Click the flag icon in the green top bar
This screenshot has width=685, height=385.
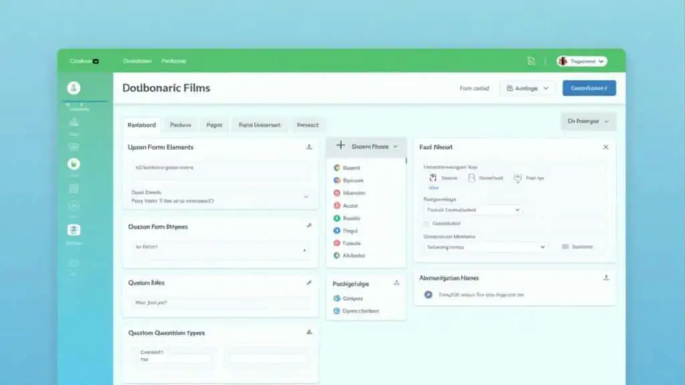531,61
